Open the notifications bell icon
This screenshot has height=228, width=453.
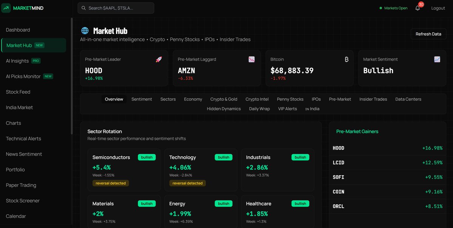pos(418,8)
